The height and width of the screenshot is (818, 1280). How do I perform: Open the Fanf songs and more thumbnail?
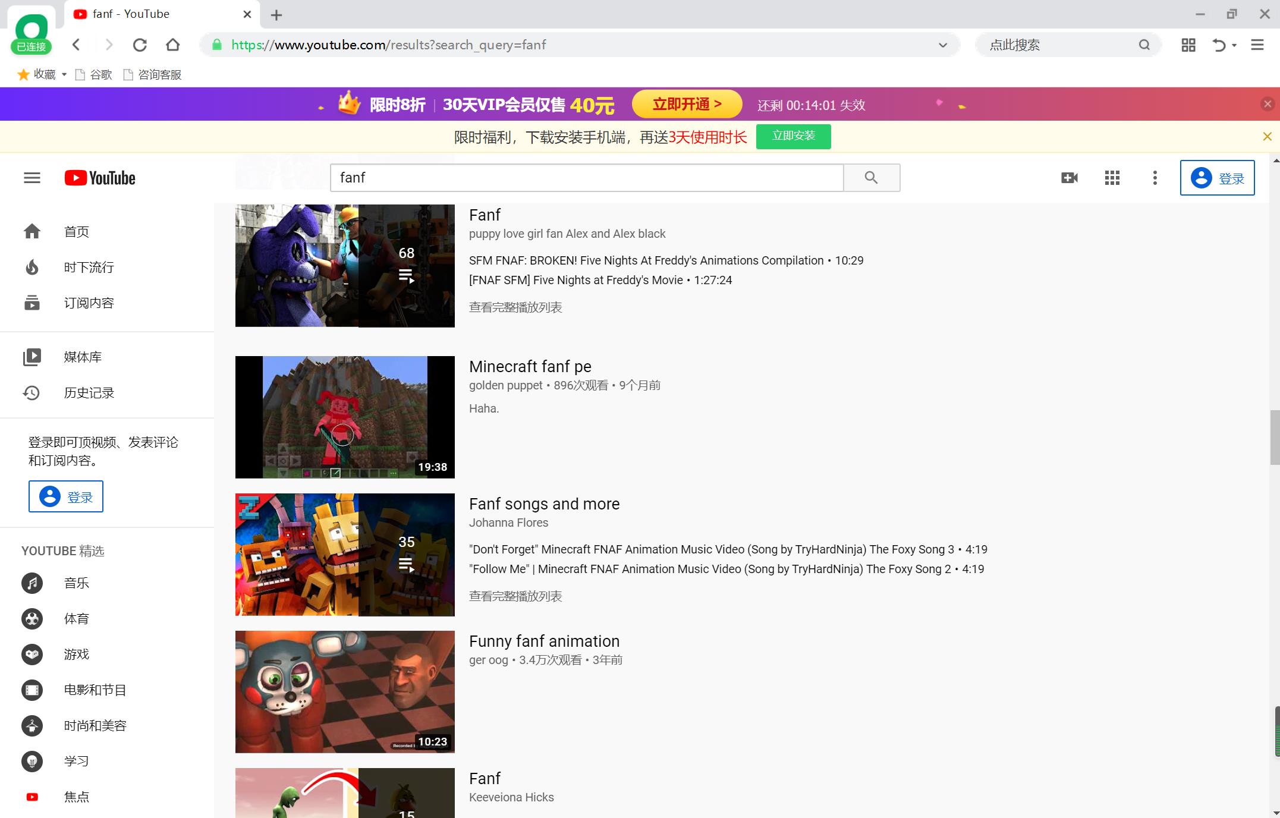point(345,555)
